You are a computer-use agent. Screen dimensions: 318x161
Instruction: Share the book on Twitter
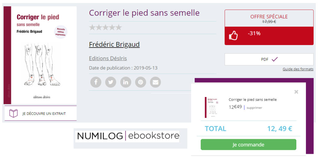(111, 82)
